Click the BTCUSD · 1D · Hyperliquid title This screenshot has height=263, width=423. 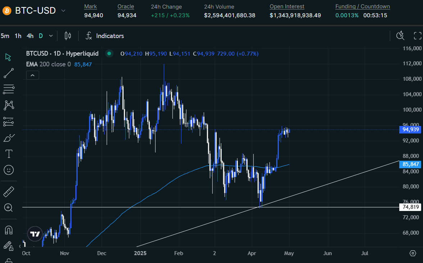[x=62, y=53]
